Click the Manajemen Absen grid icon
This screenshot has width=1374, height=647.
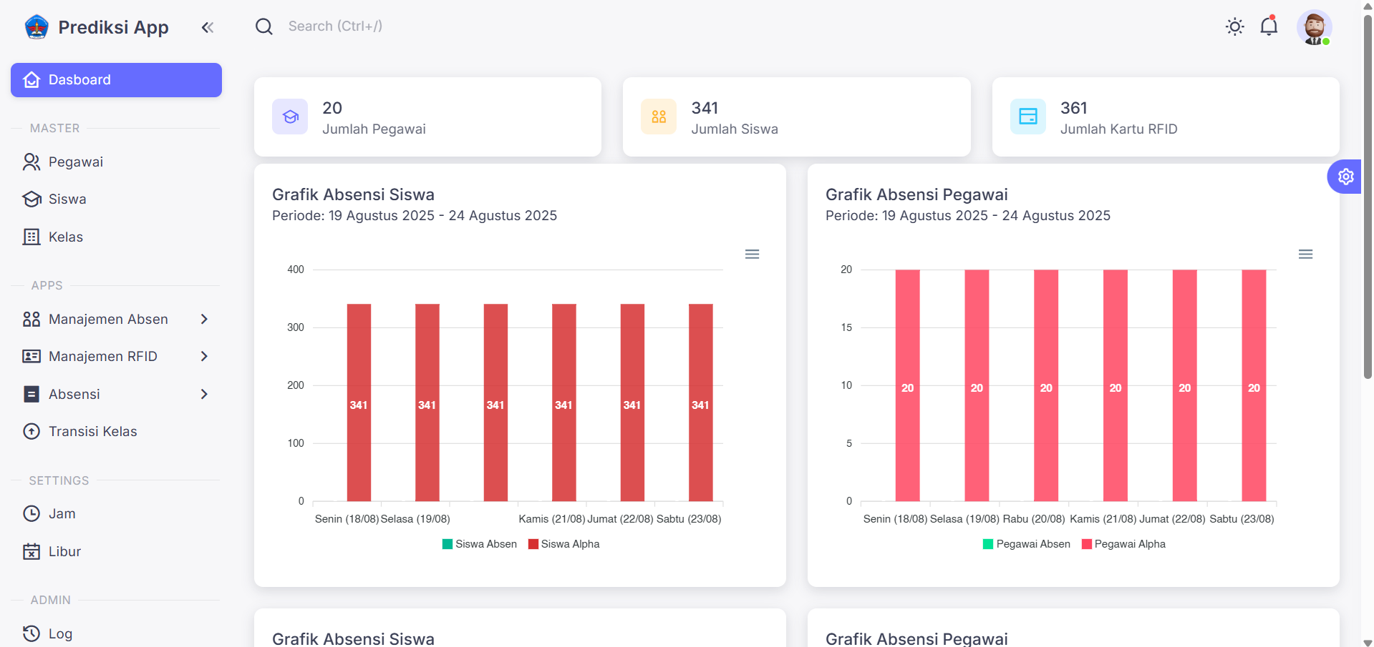point(32,320)
